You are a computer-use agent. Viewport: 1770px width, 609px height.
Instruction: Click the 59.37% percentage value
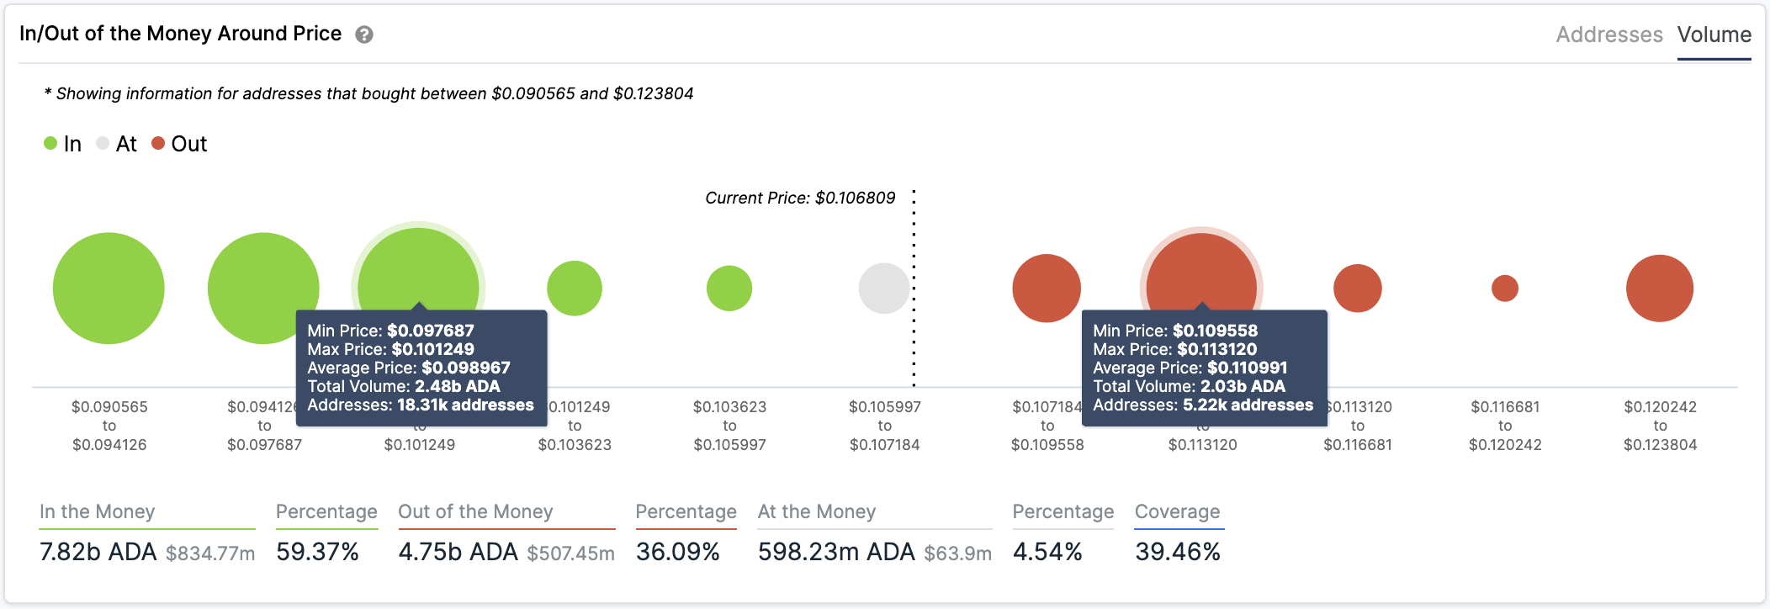[318, 552]
